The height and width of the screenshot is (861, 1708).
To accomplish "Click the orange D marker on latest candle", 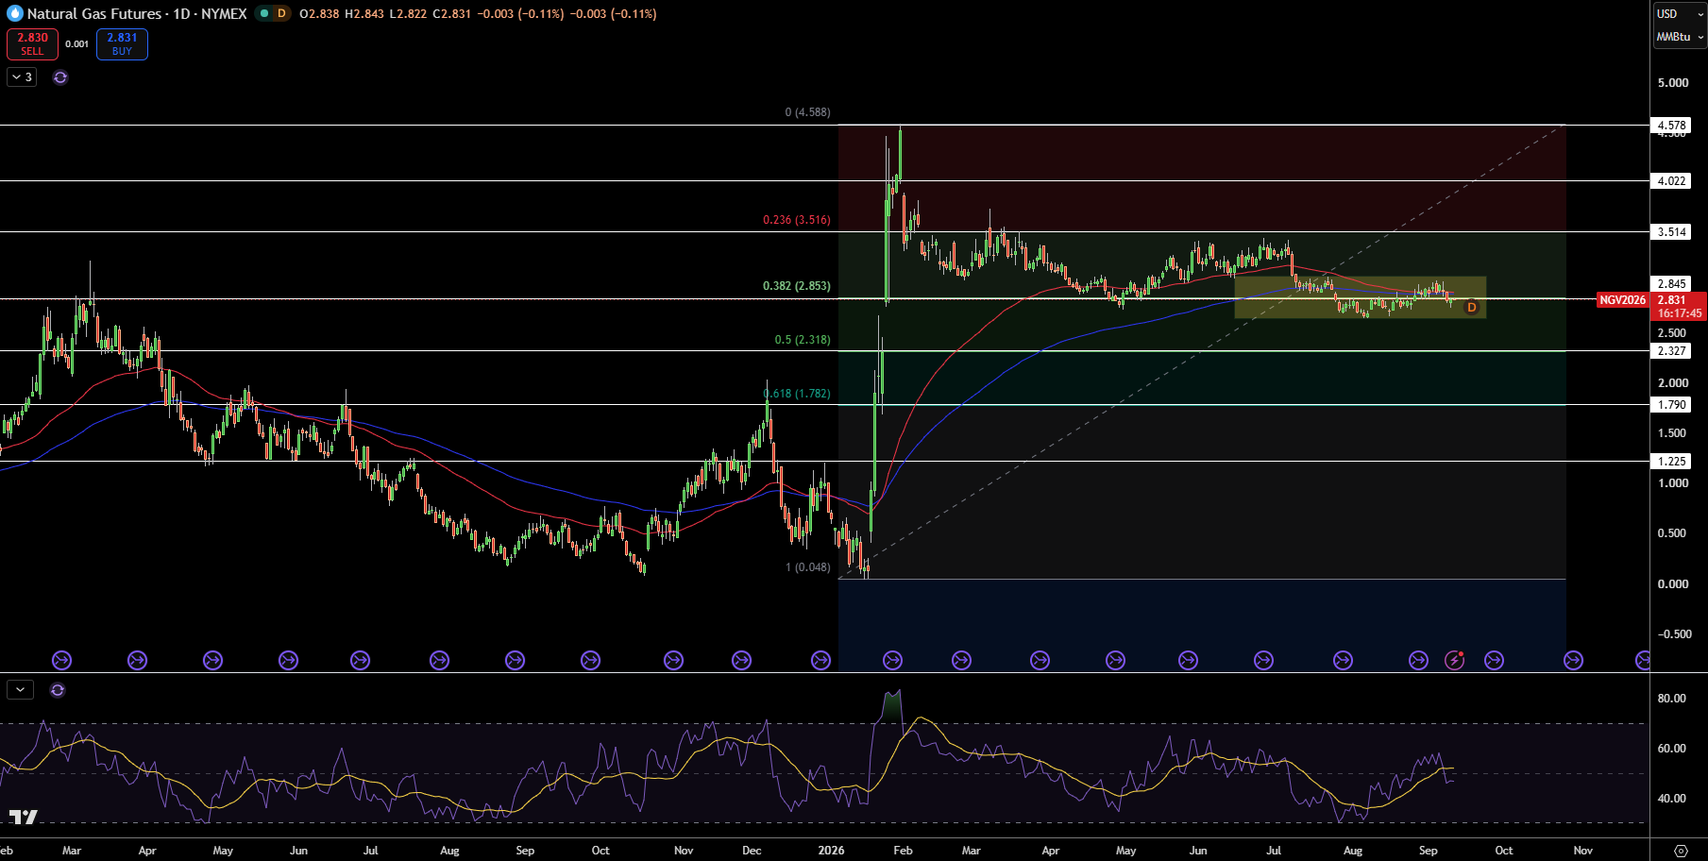I will click(1471, 307).
